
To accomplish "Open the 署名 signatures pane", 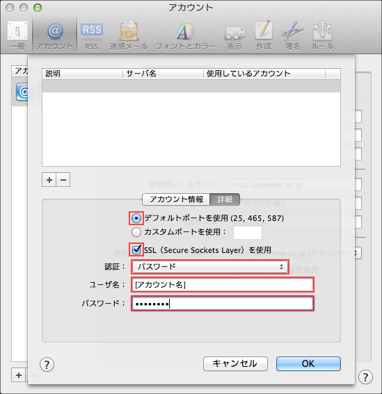I will pyautogui.click(x=292, y=35).
